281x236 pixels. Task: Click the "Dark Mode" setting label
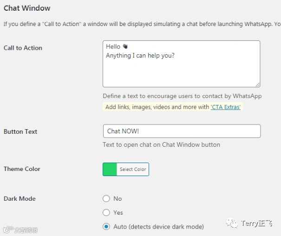pos(20,198)
